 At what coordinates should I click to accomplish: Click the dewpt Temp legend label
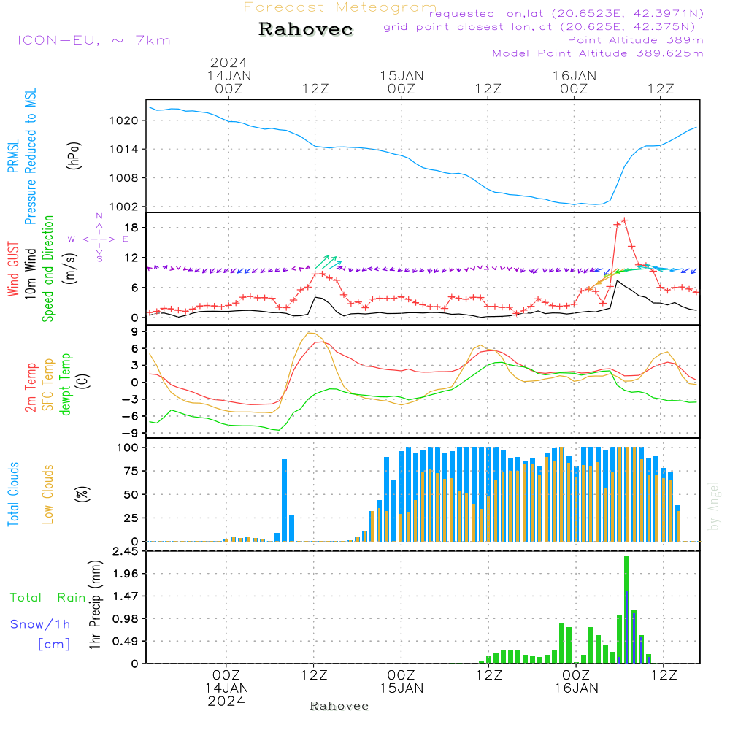[65, 384]
